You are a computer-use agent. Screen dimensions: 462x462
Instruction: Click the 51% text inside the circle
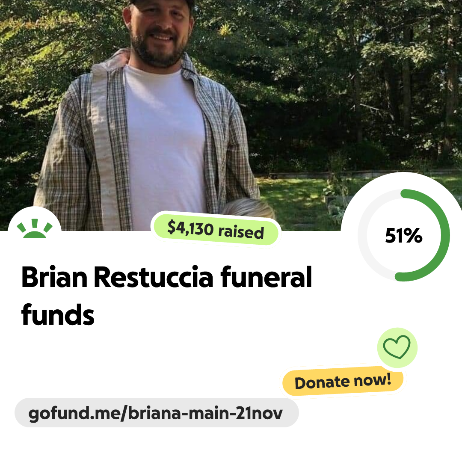[404, 235]
